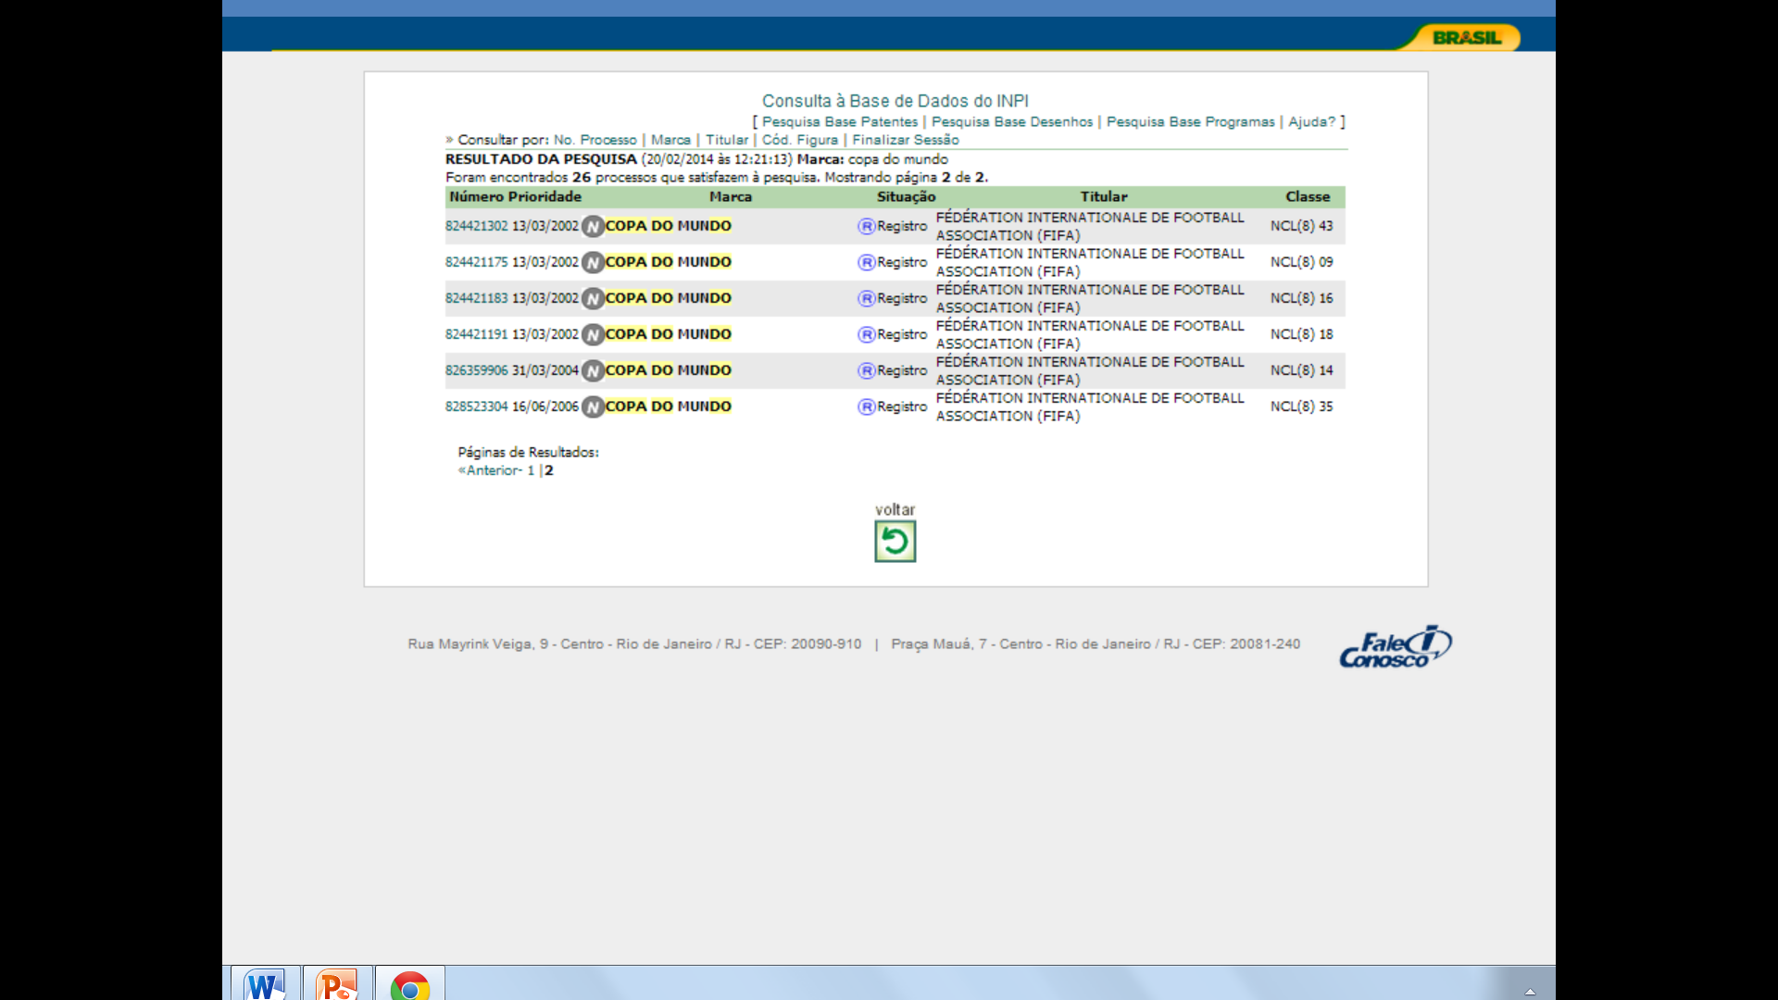Open the Pesquisa Base Patentes link

(x=839, y=122)
